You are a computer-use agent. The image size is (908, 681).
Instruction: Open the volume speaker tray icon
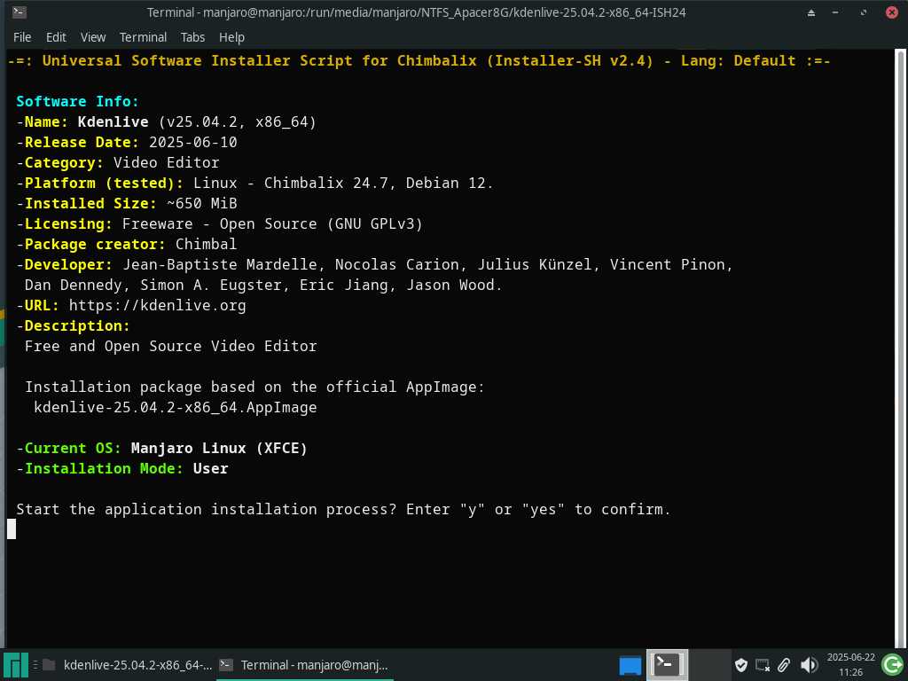pyautogui.click(x=809, y=665)
